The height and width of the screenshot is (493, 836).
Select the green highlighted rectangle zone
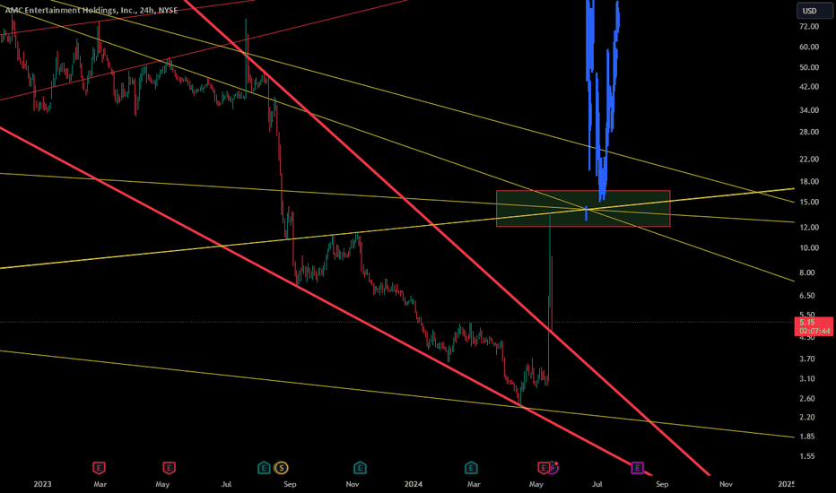583,208
